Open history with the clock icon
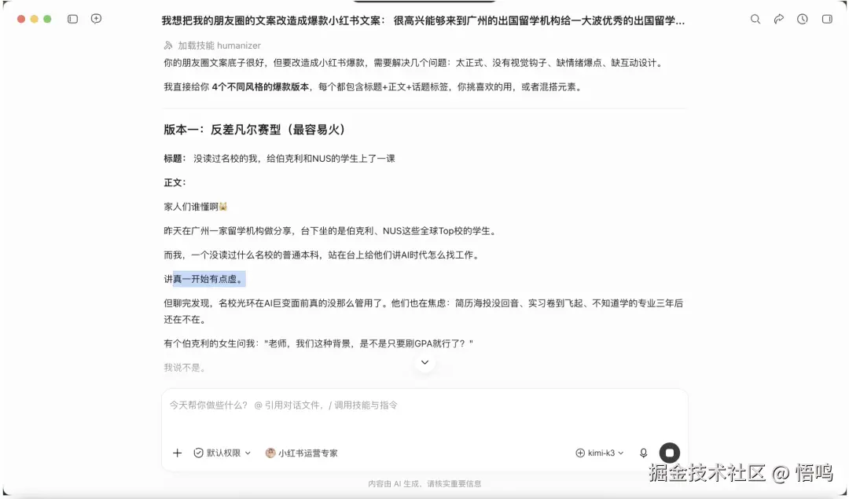 tap(803, 19)
